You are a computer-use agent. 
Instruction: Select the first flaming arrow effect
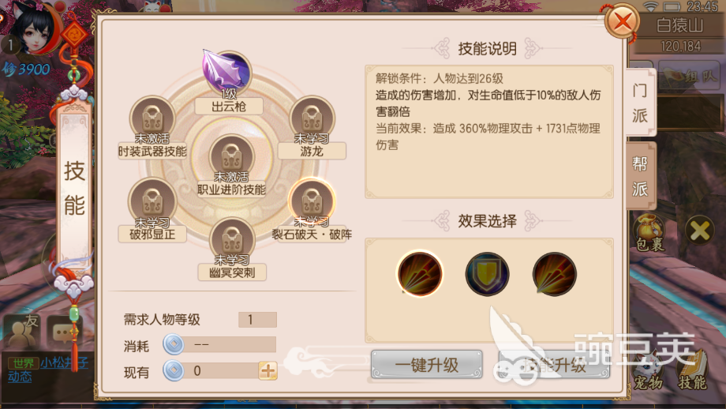click(420, 274)
